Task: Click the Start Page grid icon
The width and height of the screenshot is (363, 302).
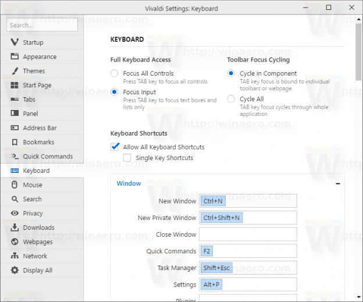Action: pos(15,85)
